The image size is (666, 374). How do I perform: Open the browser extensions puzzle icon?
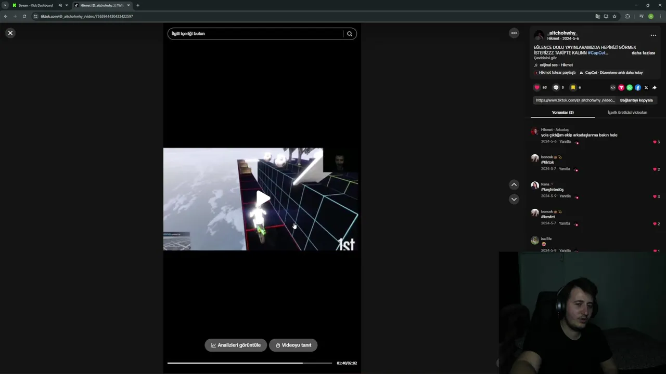(627, 16)
